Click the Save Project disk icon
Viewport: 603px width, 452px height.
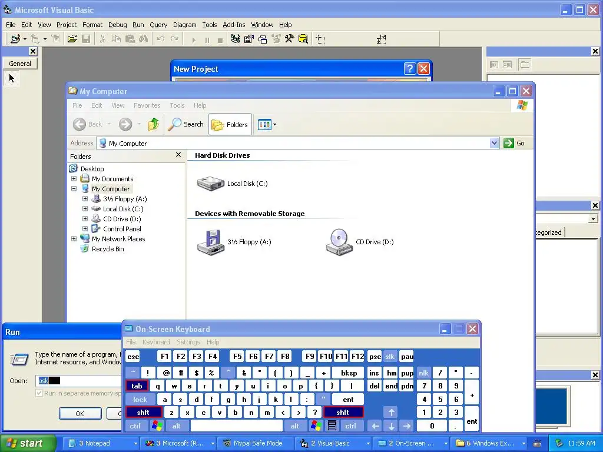[x=86, y=39]
